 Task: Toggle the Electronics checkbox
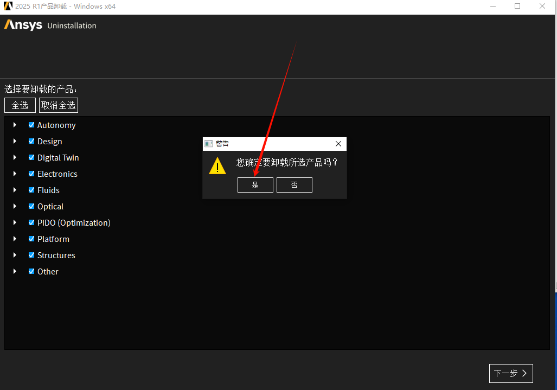31,174
